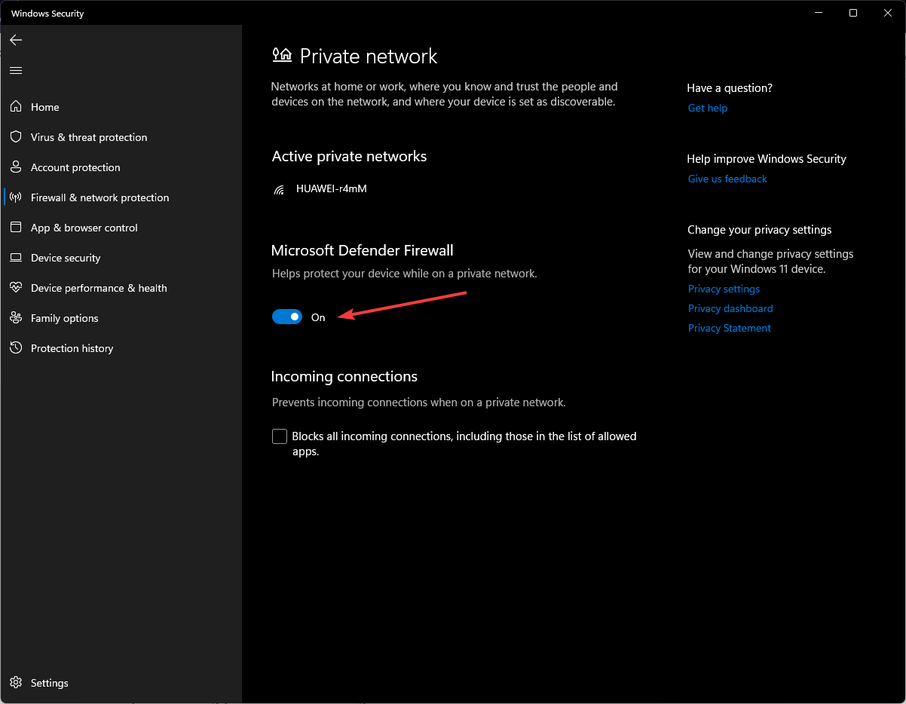Check Blocks all incoming connections box
906x704 pixels.
pyautogui.click(x=280, y=436)
